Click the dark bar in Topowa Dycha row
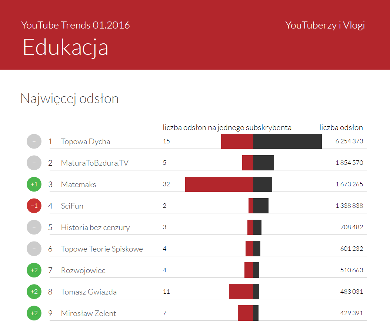This screenshot has height=326, width=390. point(287,141)
